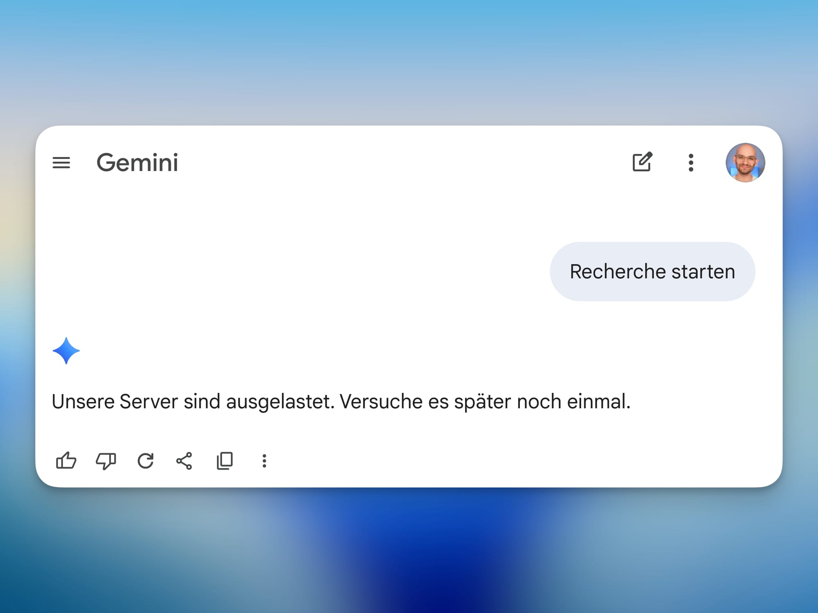The height and width of the screenshot is (613, 818).
Task: Click the blue Gemini sparkle icon
Action: 66,351
